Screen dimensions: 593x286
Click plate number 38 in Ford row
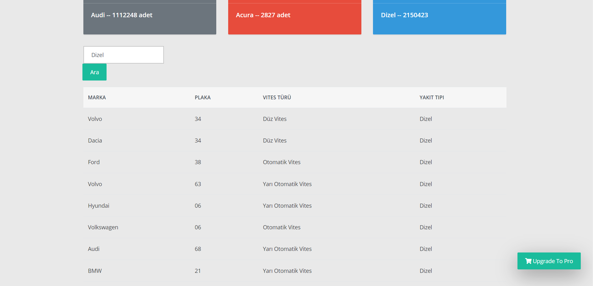click(x=198, y=162)
